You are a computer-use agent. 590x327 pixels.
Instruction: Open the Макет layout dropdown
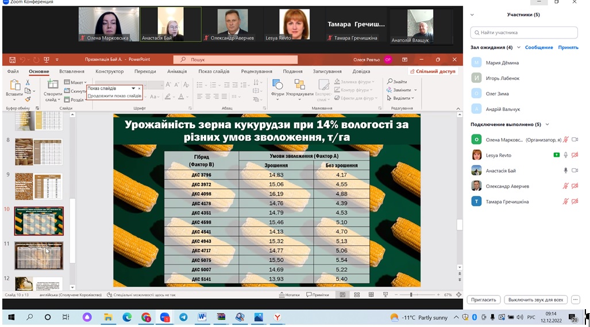[x=76, y=82]
